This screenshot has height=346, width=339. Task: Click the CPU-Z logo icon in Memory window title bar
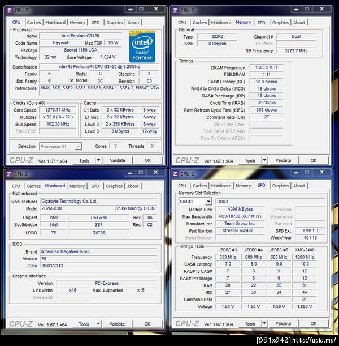tap(175, 10)
